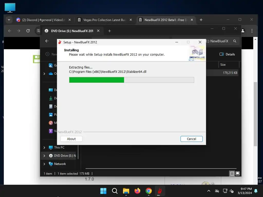263x197 pixels.
Task: Open the clock showing 9:47 PM
Action: pos(245,191)
